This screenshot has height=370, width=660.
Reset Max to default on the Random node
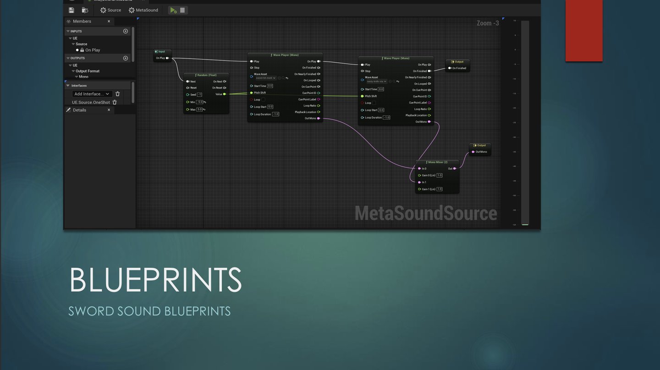coord(204,109)
